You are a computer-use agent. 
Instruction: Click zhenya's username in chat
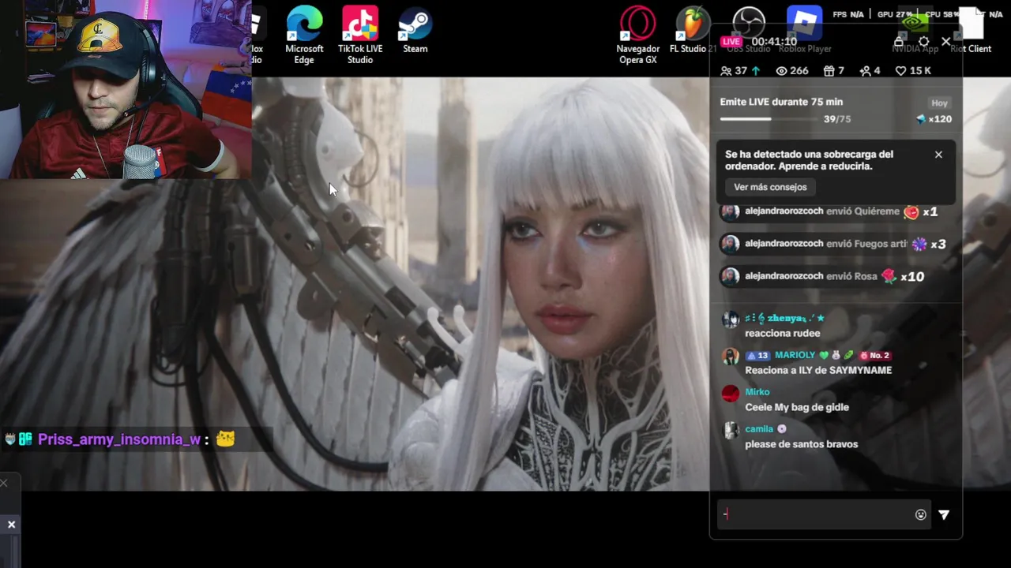[786, 318]
